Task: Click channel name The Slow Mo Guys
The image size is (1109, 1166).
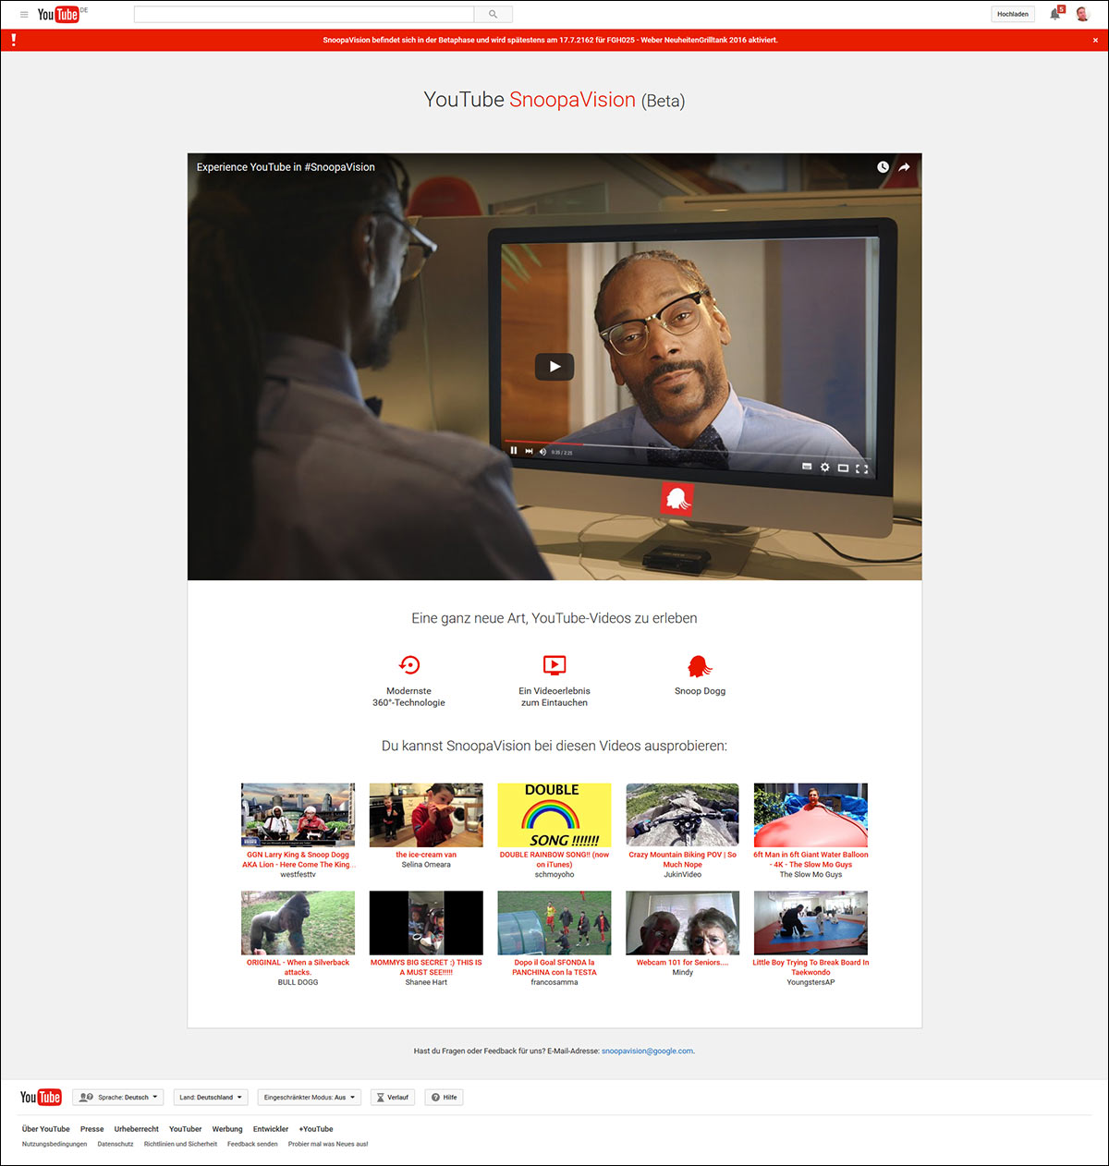Action: [811, 874]
